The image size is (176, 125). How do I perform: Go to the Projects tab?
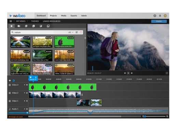click(x=53, y=16)
